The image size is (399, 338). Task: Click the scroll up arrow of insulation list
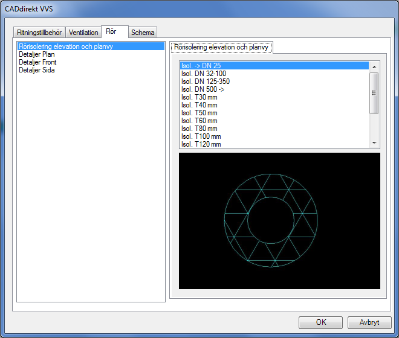point(374,67)
